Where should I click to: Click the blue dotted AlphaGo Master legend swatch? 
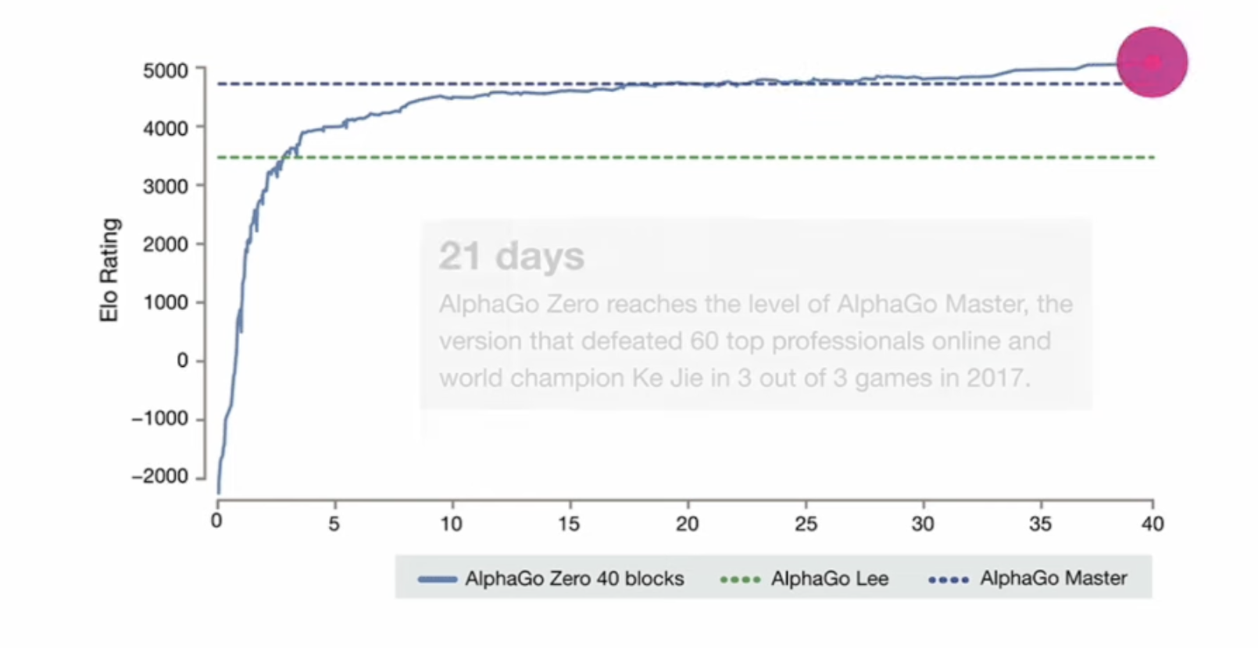(x=948, y=579)
